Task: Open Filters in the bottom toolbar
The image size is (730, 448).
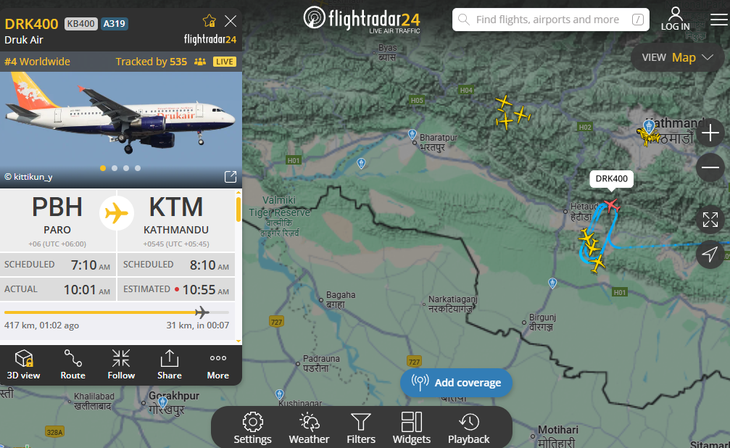Action: click(361, 428)
